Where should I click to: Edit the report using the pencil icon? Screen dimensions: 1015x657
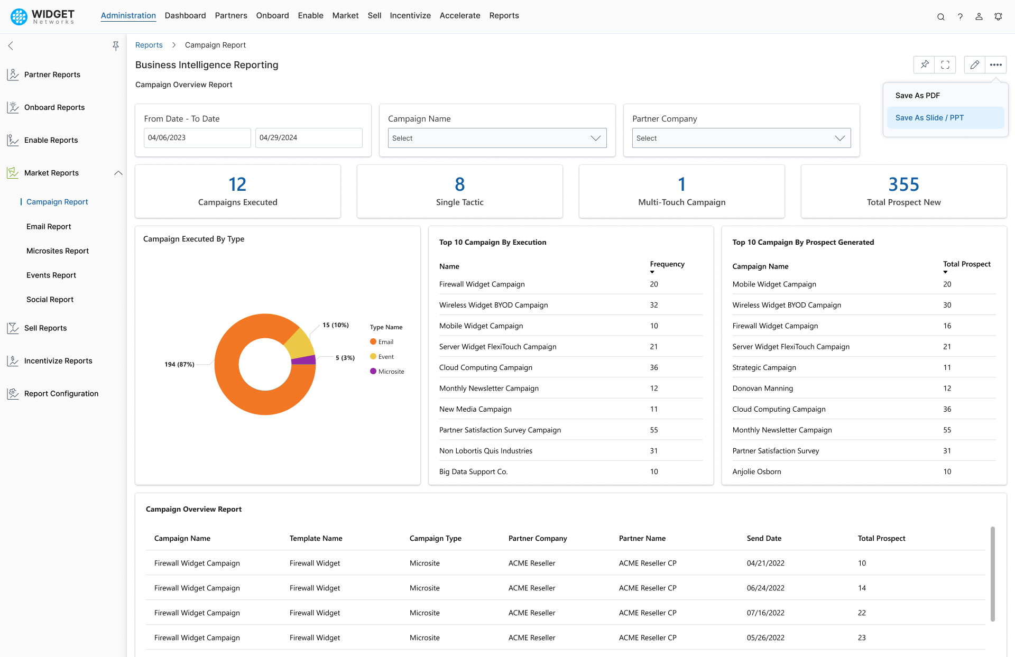coord(974,64)
